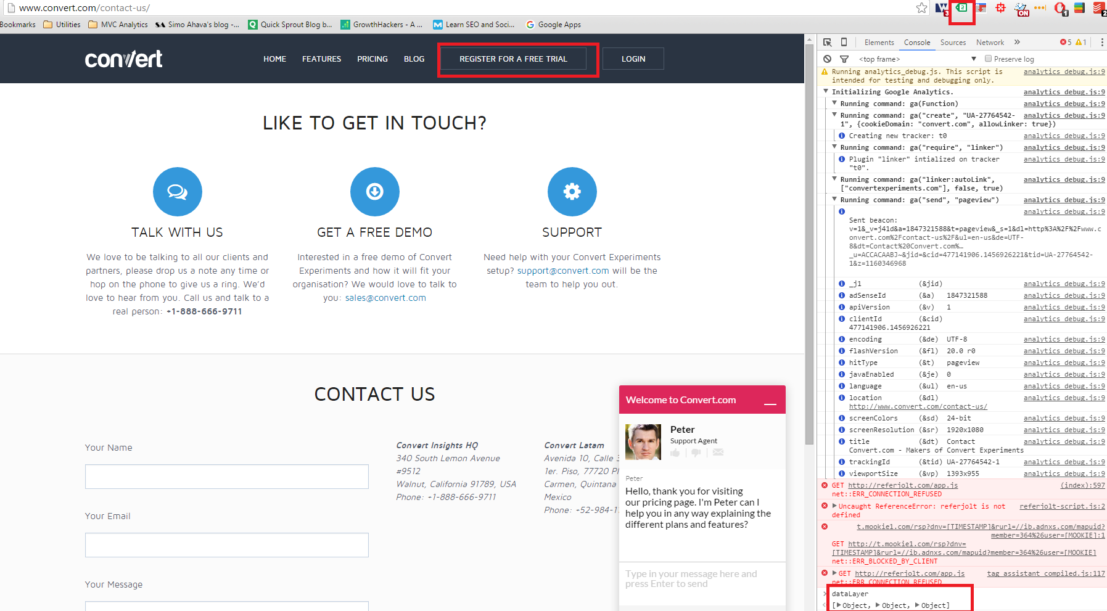Screen dimensions: 1107x611
Task: Focus the Your Name input field
Action: tap(227, 477)
